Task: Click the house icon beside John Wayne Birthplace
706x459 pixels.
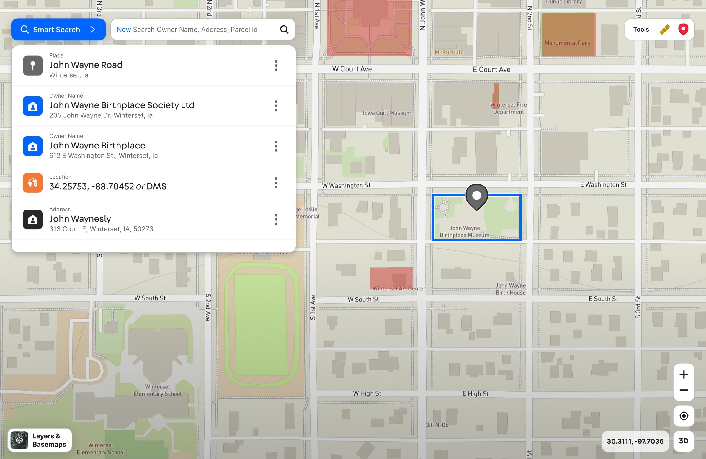Action: (x=32, y=146)
